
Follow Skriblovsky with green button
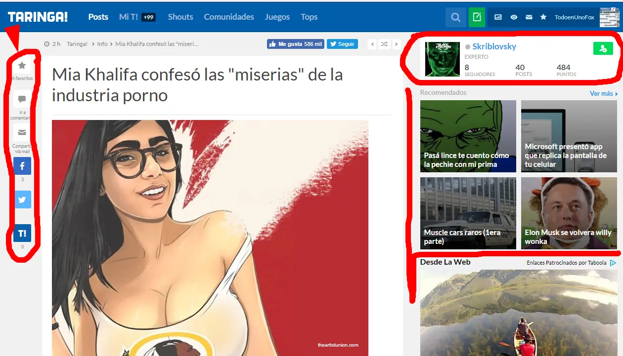tap(603, 48)
